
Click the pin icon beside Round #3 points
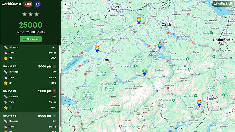(54, 66)
